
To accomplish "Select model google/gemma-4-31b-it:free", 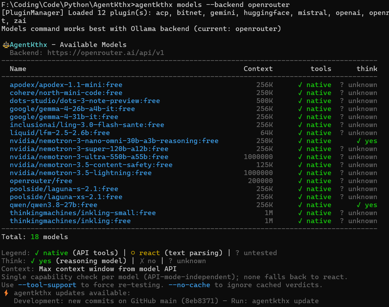I will click(x=64, y=117).
